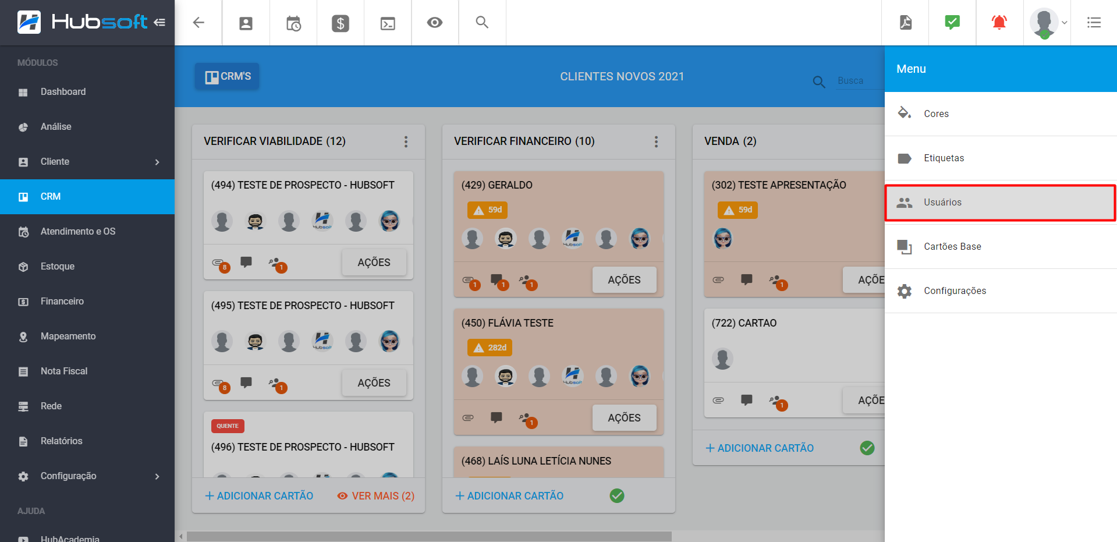
Task: Open VERIFICAR VIABILIDADE column options menu
Action: click(406, 141)
